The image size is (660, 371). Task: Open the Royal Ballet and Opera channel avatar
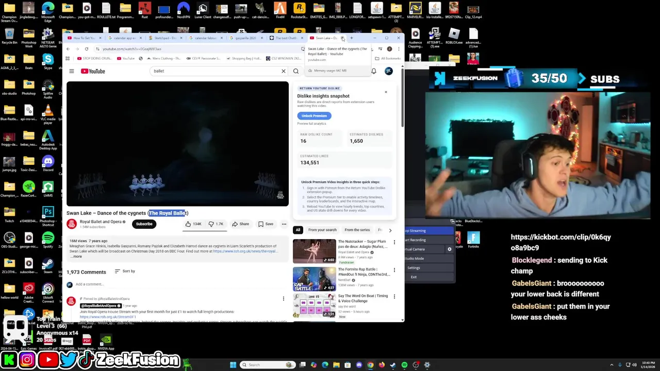point(72,224)
